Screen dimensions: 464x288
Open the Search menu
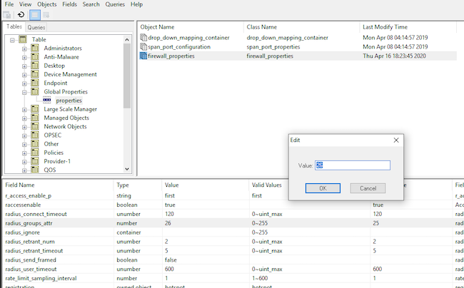tap(91, 4)
